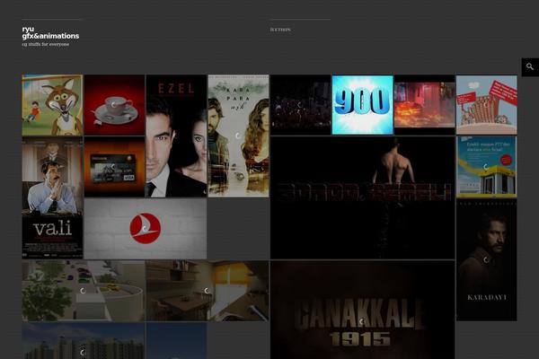Open the Kara Para Aşk poster thumbnail
Viewport: 539px width, 359px height.
coord(239,136)
